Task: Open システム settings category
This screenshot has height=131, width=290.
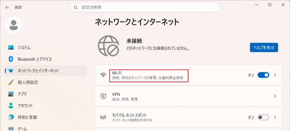Action: (24, 47)
